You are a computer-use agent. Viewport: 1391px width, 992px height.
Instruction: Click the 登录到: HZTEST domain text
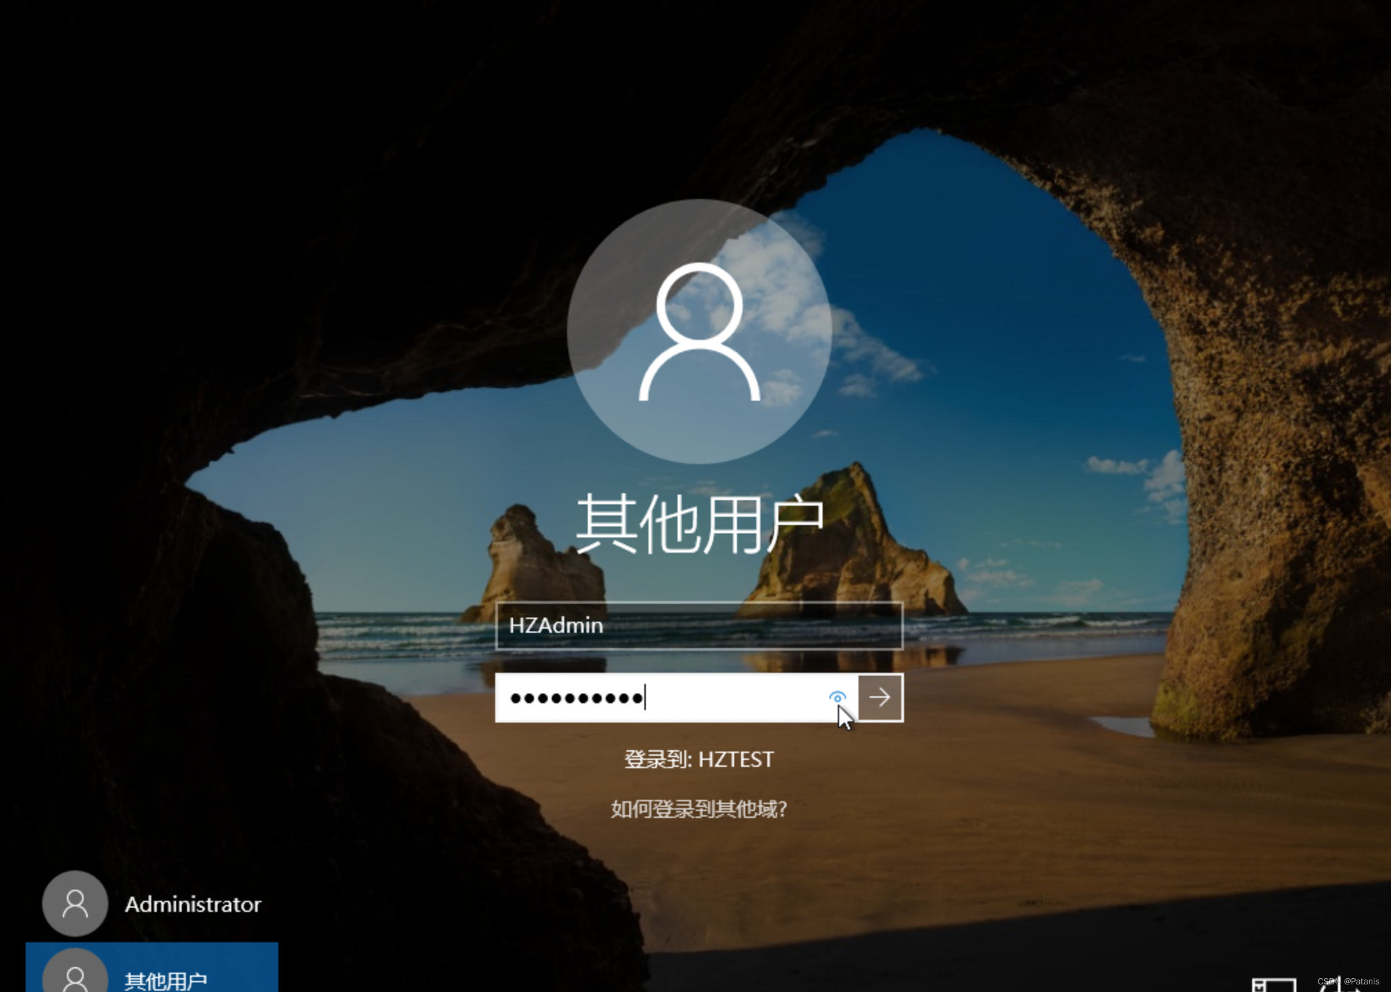[699, 759]
